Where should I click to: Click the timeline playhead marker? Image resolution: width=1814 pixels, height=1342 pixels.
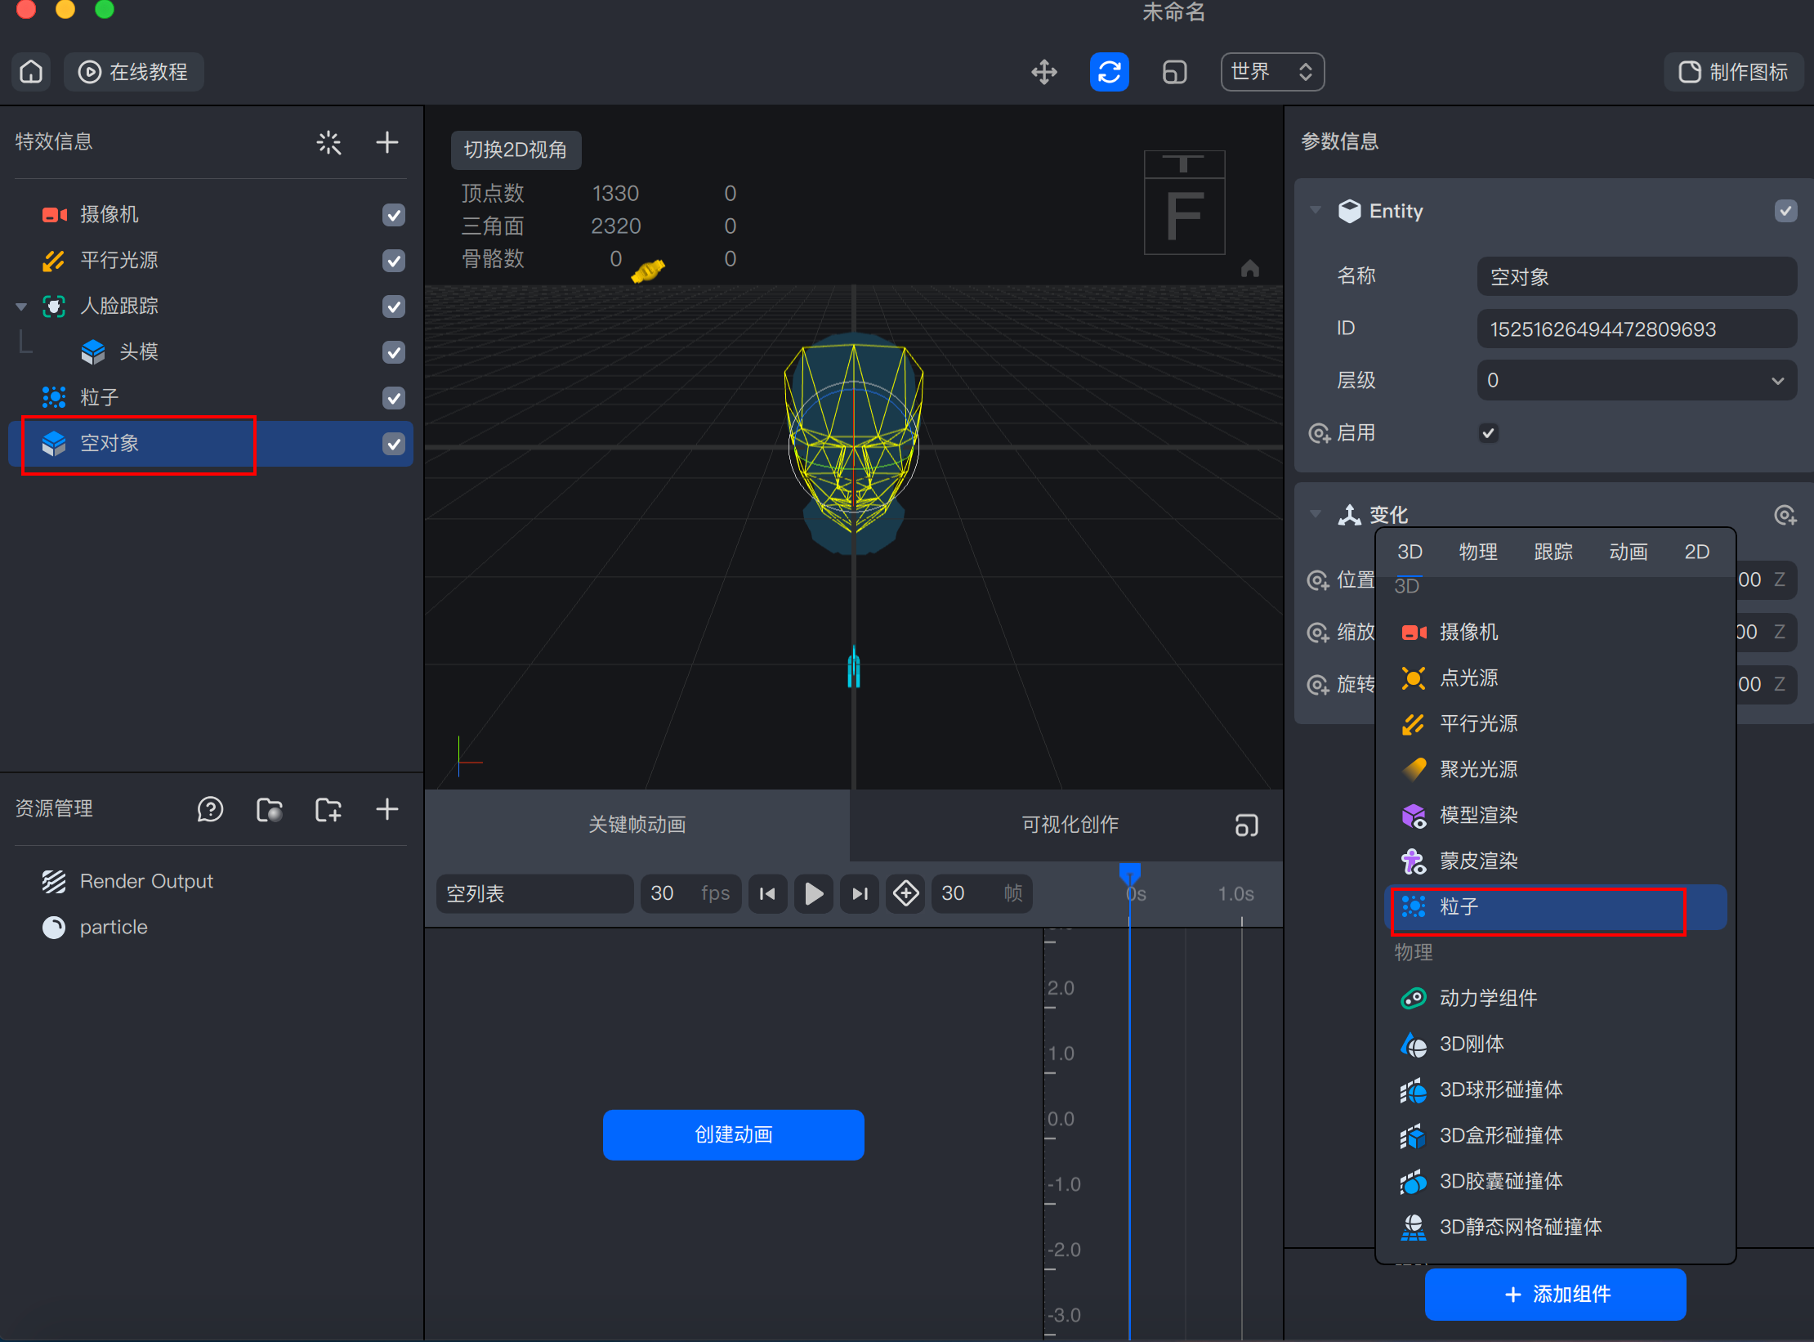click(1129, 873)
